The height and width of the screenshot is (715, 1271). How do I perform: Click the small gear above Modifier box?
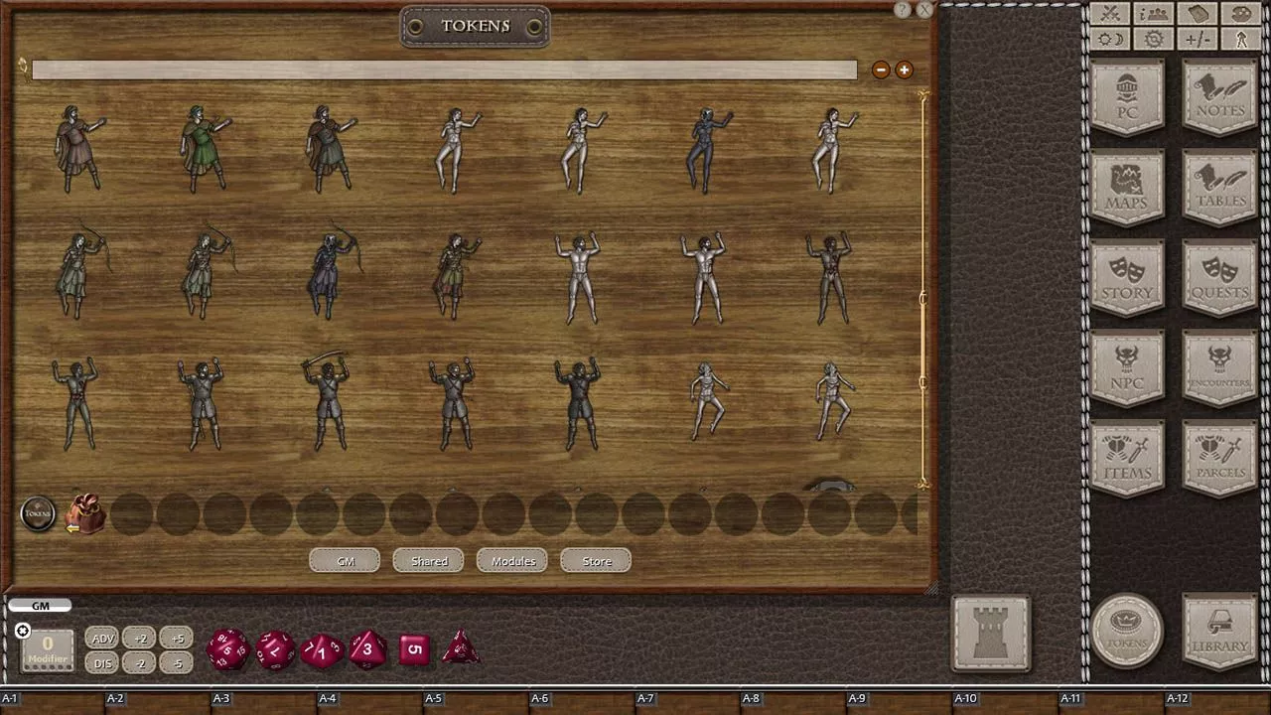pyautogui.click(x=23, y=631)
